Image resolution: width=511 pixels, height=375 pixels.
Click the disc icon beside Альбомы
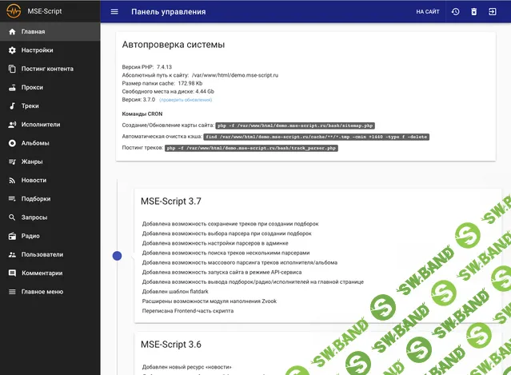click(12, 143)
